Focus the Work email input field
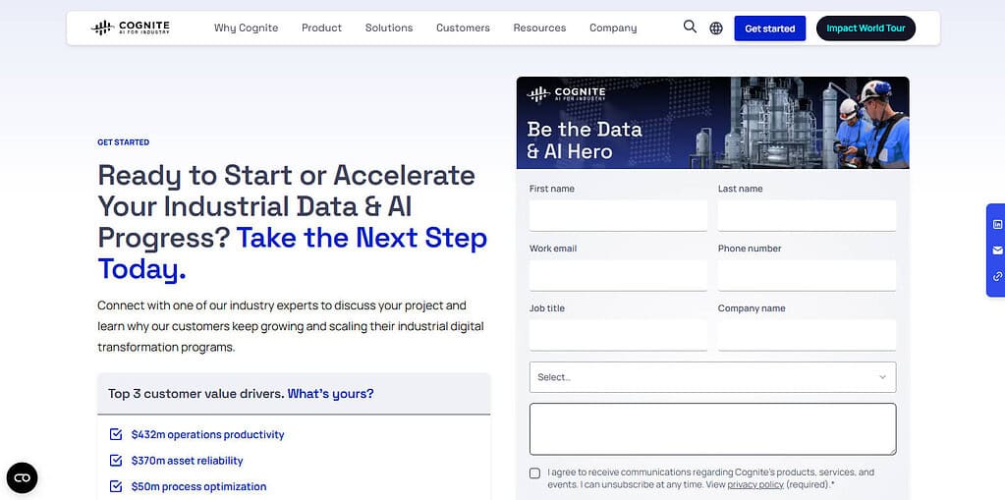 tap(619, 275)
